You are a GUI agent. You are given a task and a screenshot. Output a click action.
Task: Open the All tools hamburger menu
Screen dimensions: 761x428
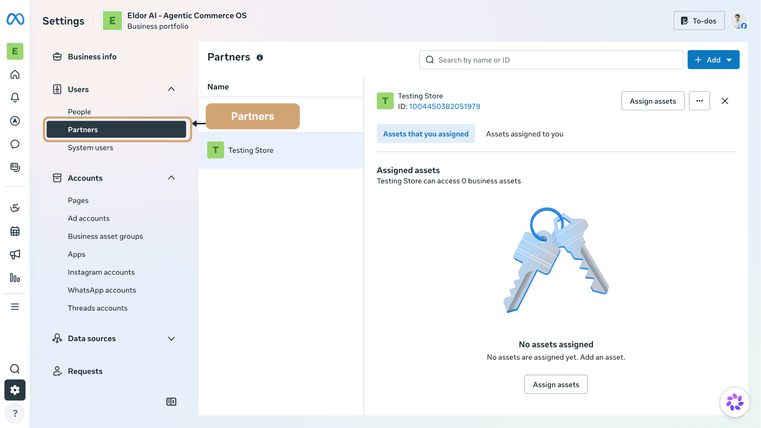(x=15, y=307)
